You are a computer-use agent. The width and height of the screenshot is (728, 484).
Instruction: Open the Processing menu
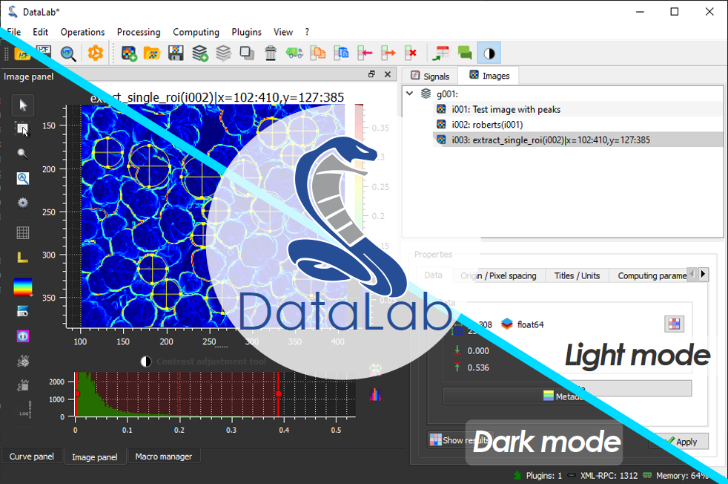coord(139,32)
